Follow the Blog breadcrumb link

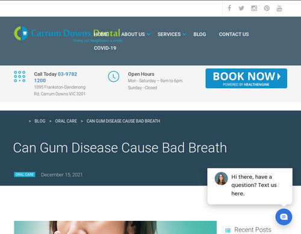coord(40,121)
